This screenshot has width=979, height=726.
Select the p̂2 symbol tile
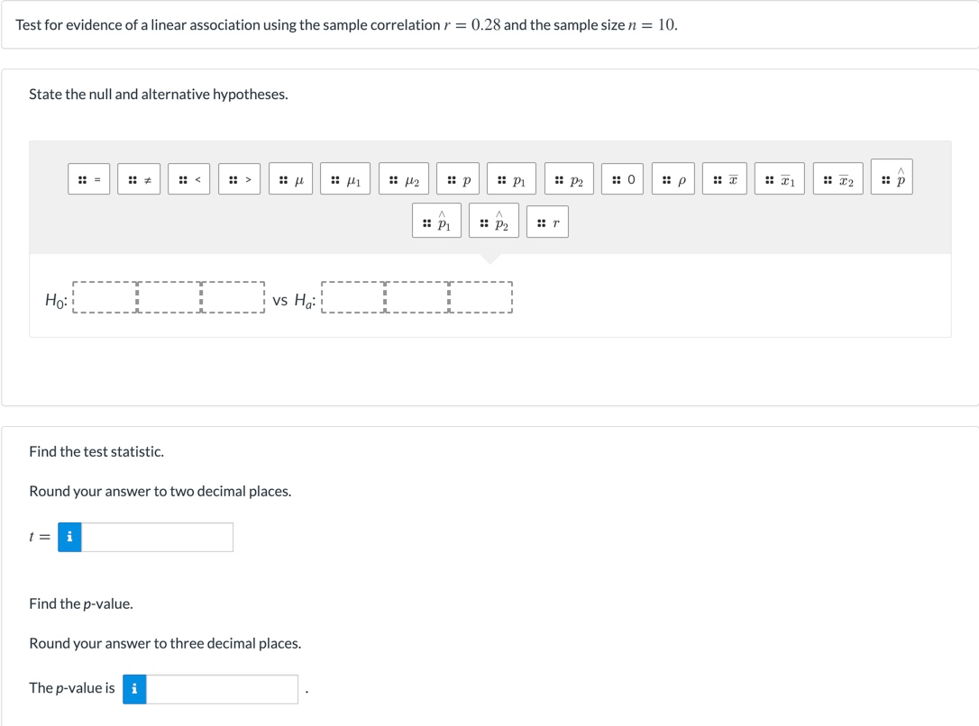point(496,221)
